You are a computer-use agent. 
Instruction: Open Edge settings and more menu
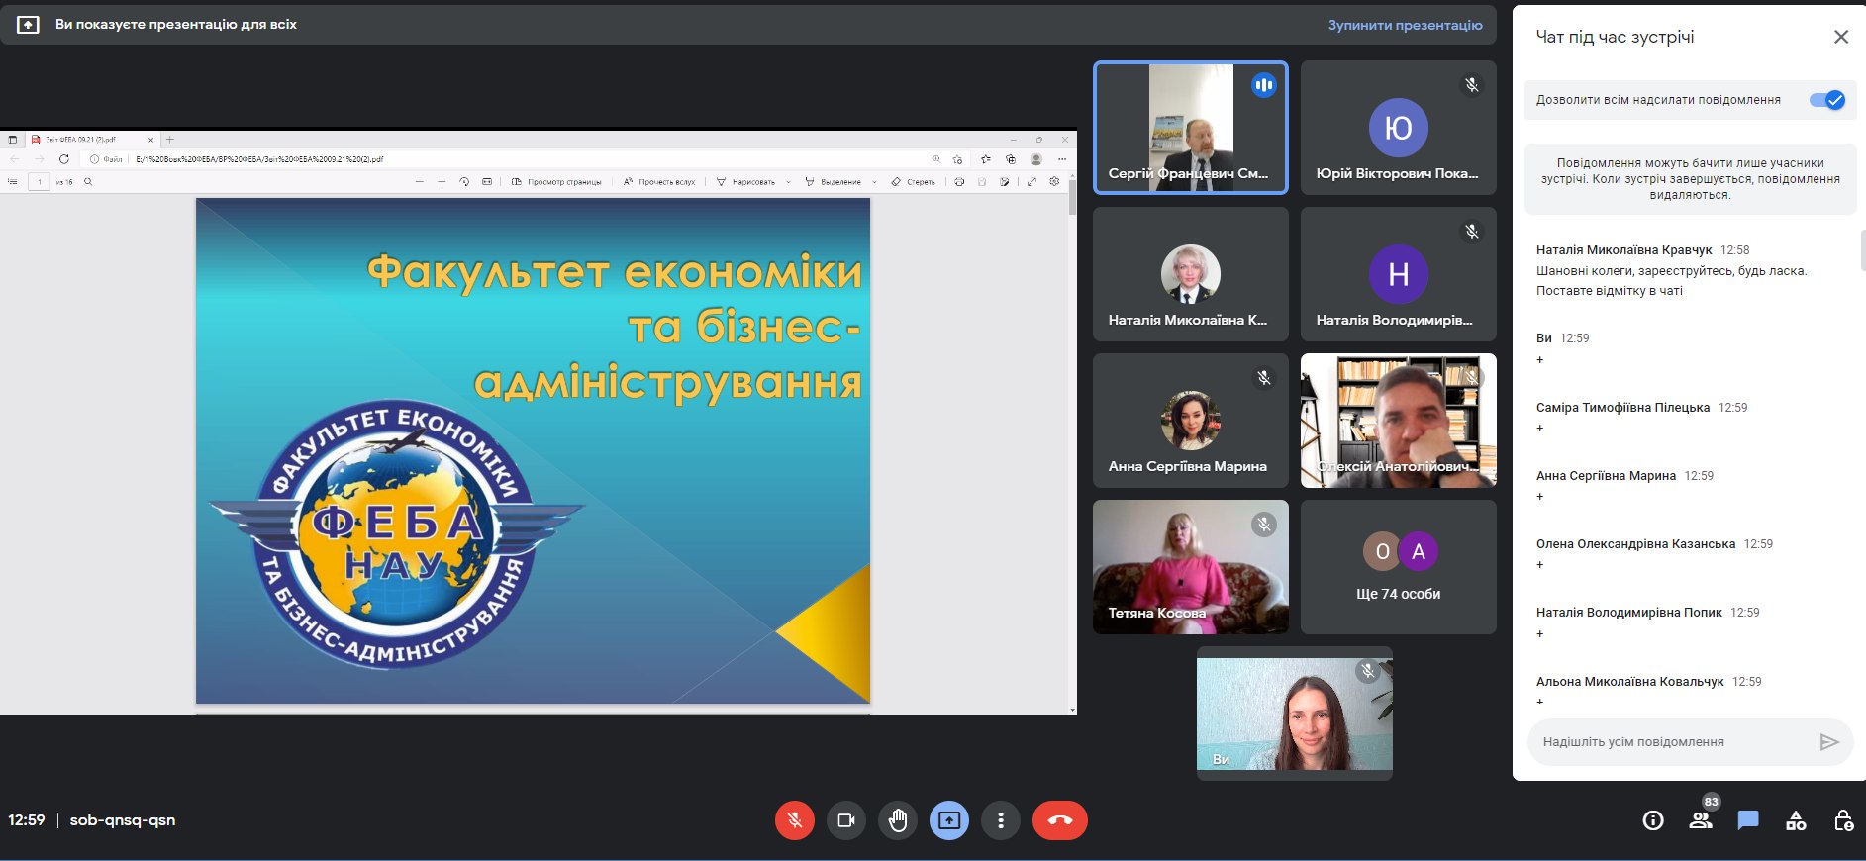(x=1062, y=159)
